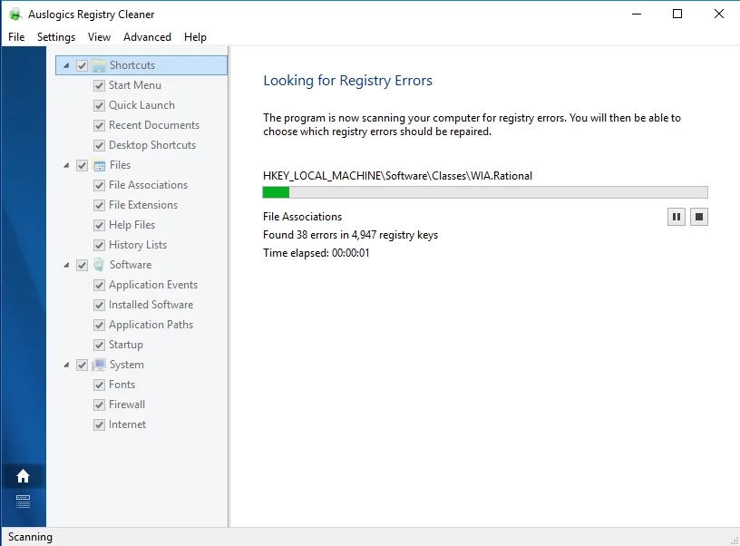Select Help Files in the tree

coord(131,225)
